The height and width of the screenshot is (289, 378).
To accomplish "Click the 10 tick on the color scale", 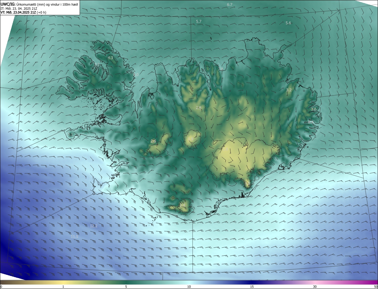I will [x=189, y=287].
